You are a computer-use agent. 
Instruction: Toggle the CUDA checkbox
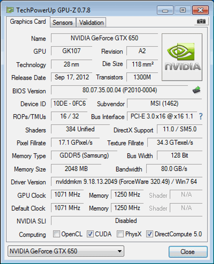pyautogui.click(x=90, y=234)
